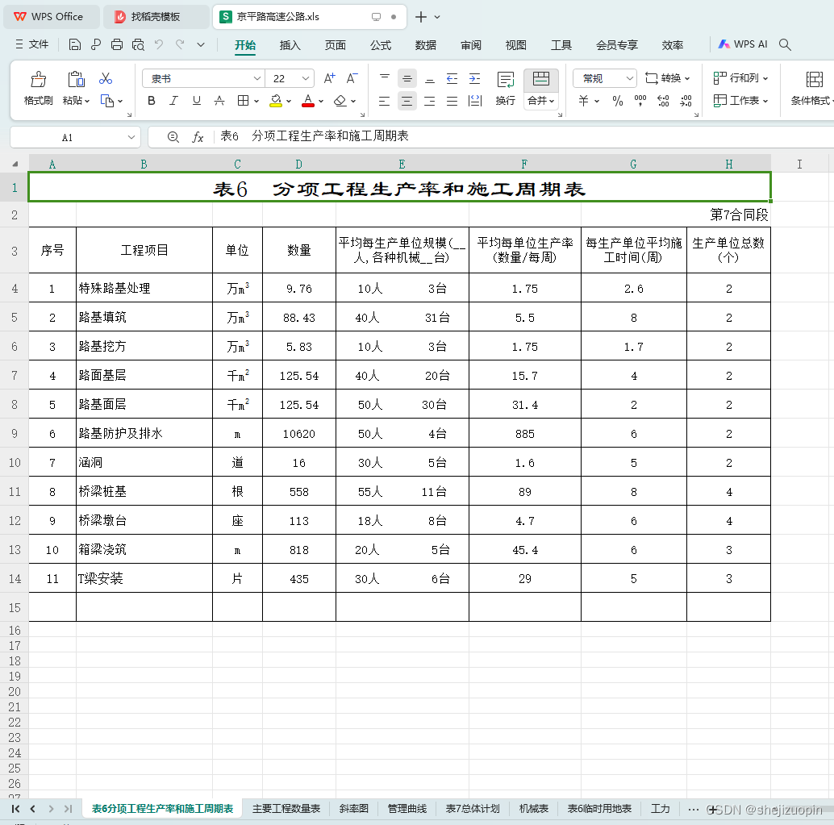Toggle Bold formatting
This screenshot has width=834, height=825.
(x=152, y=101)
